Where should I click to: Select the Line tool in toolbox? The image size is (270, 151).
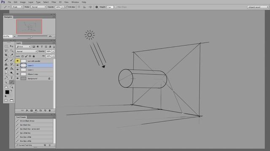pos(11,82)
